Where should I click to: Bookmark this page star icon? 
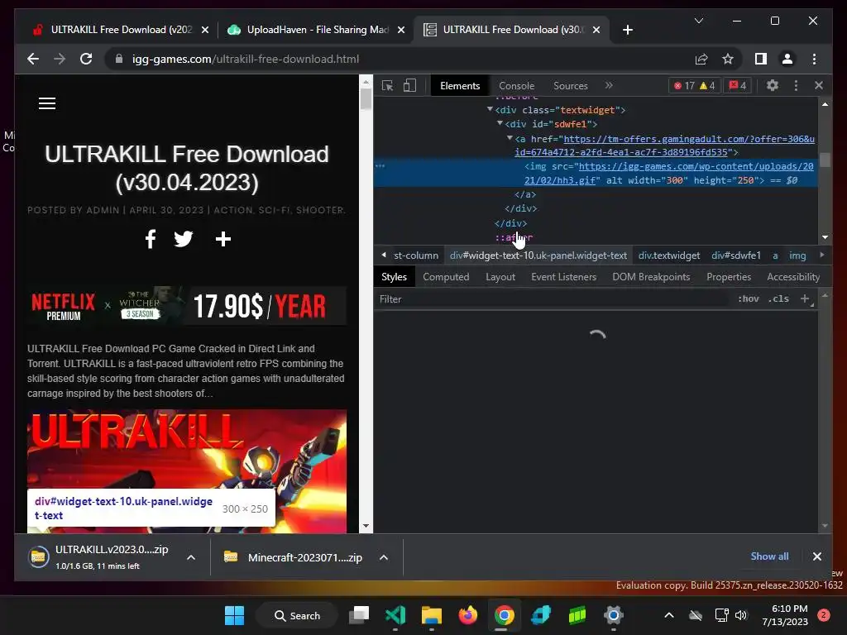pyautogui.click(x=728, y=59)
